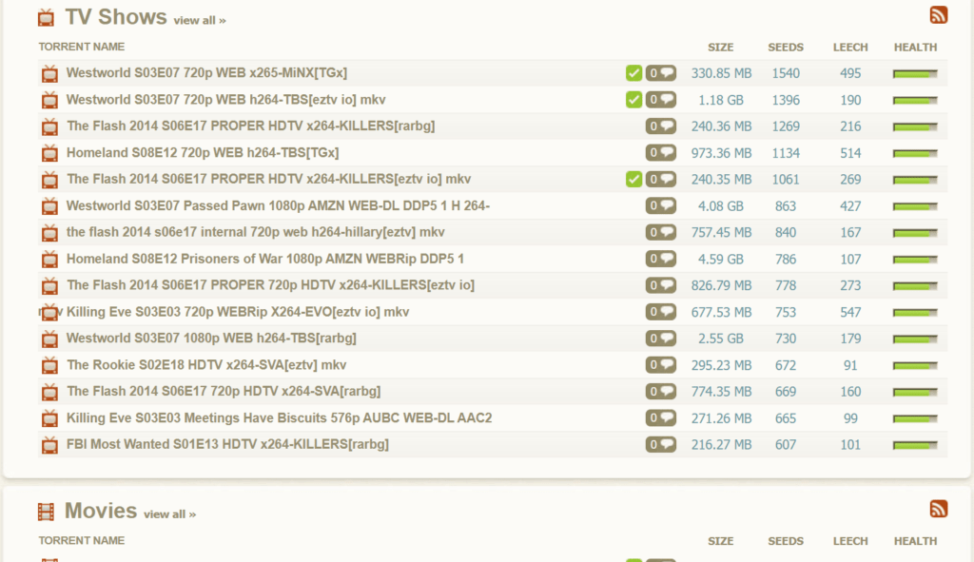Viewport: 974px width, 562px height.
Task: Open comments bubble for Homeland Prisoners of War
Action: pyautogui.click(x=661, y=259)
